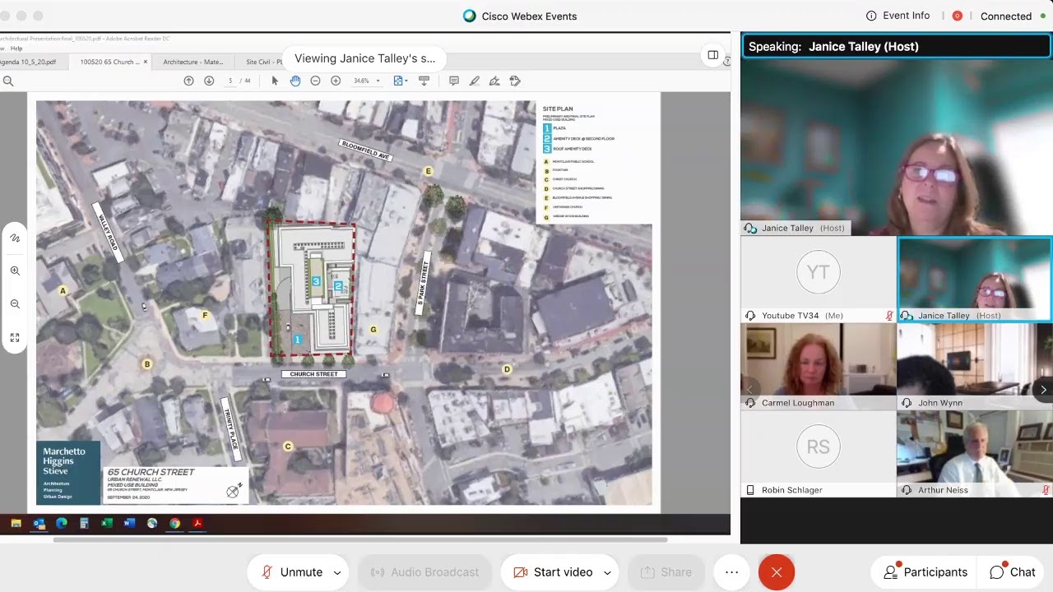Click Acrobat zoom out minus button
This screenshot has width=1053, height=592.
[315, 81]
